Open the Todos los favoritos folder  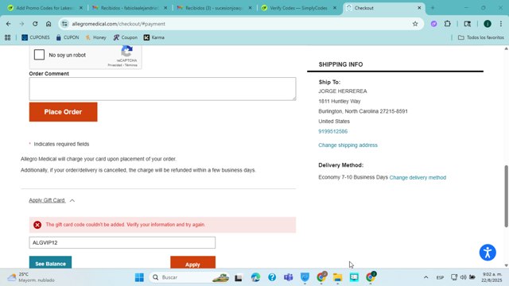click(480, 37)
